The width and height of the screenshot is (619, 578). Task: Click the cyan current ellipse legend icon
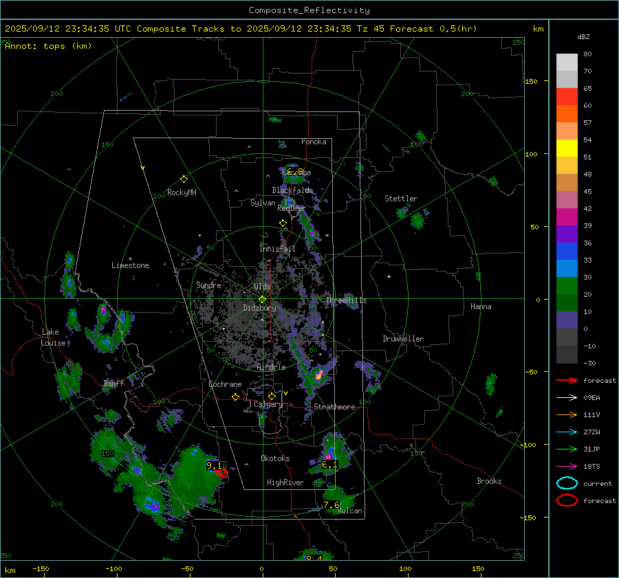tap(567, 483)
